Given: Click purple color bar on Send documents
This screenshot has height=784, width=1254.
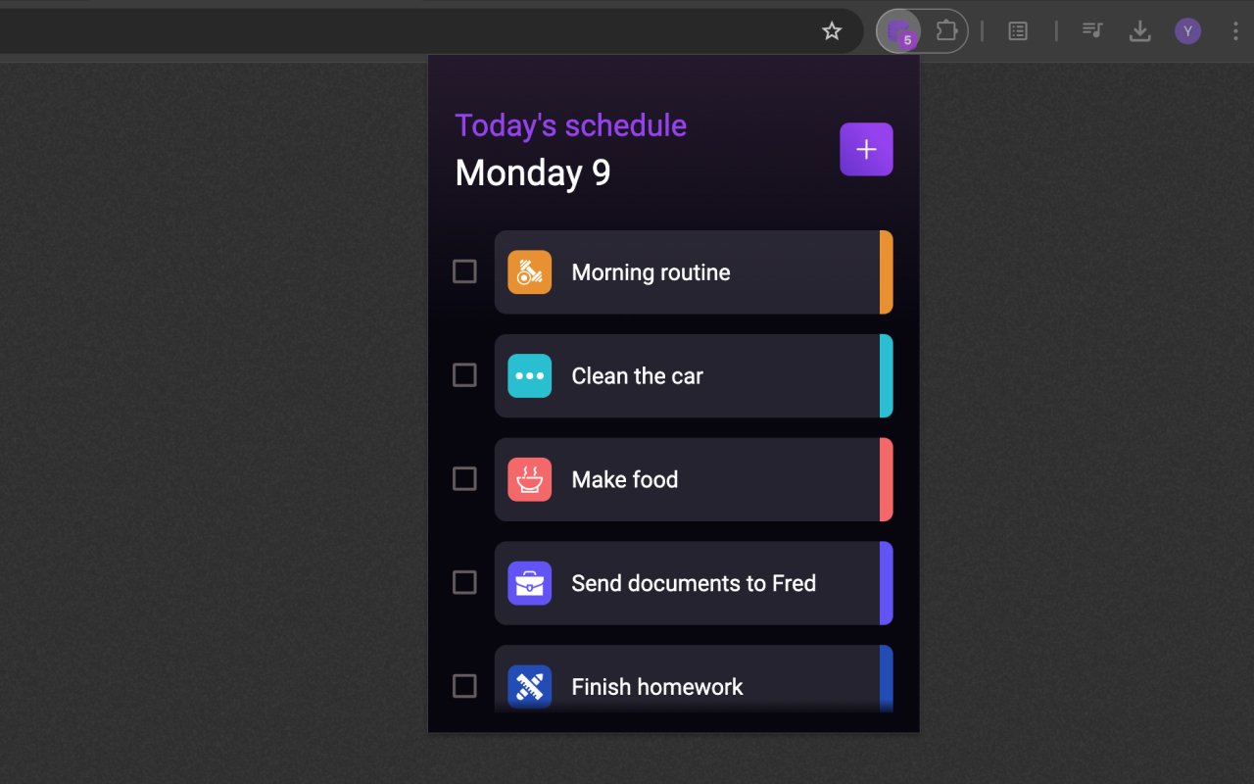Looking at the screenshot, I should coord(887,583).
